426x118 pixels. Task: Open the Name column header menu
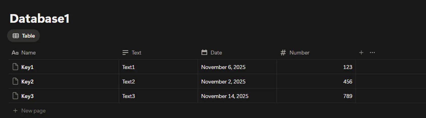pyautogui.click(x=28, y=53)
